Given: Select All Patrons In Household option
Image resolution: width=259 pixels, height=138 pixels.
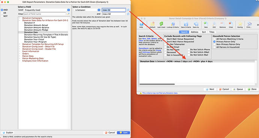Looking at the screenshot, I should (214, 47).
